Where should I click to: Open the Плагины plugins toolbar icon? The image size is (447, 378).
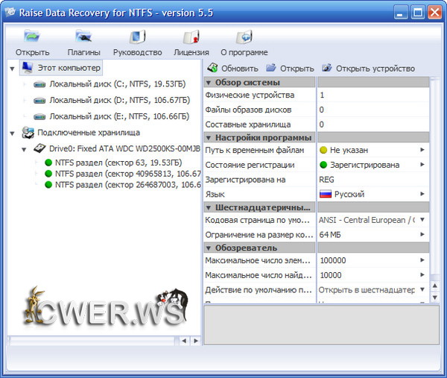point(83,37)
